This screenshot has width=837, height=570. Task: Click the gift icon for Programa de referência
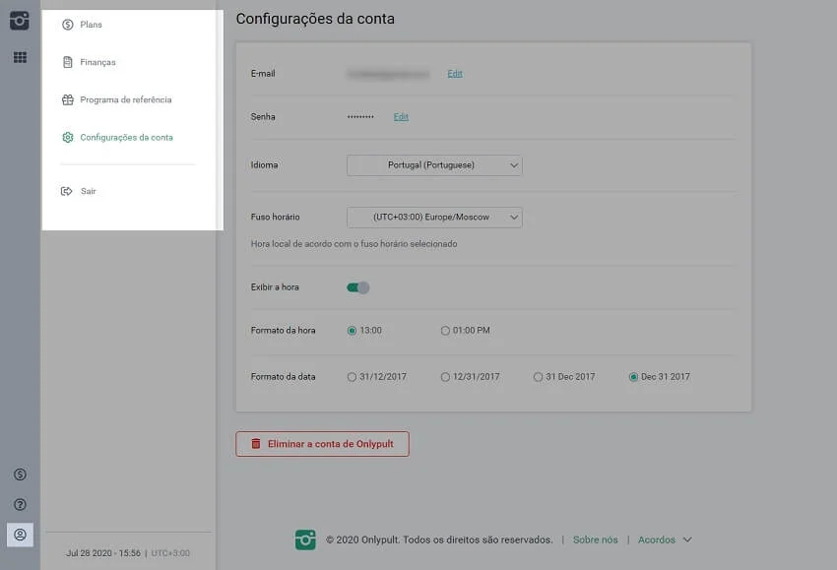click(x=67, y=100)
